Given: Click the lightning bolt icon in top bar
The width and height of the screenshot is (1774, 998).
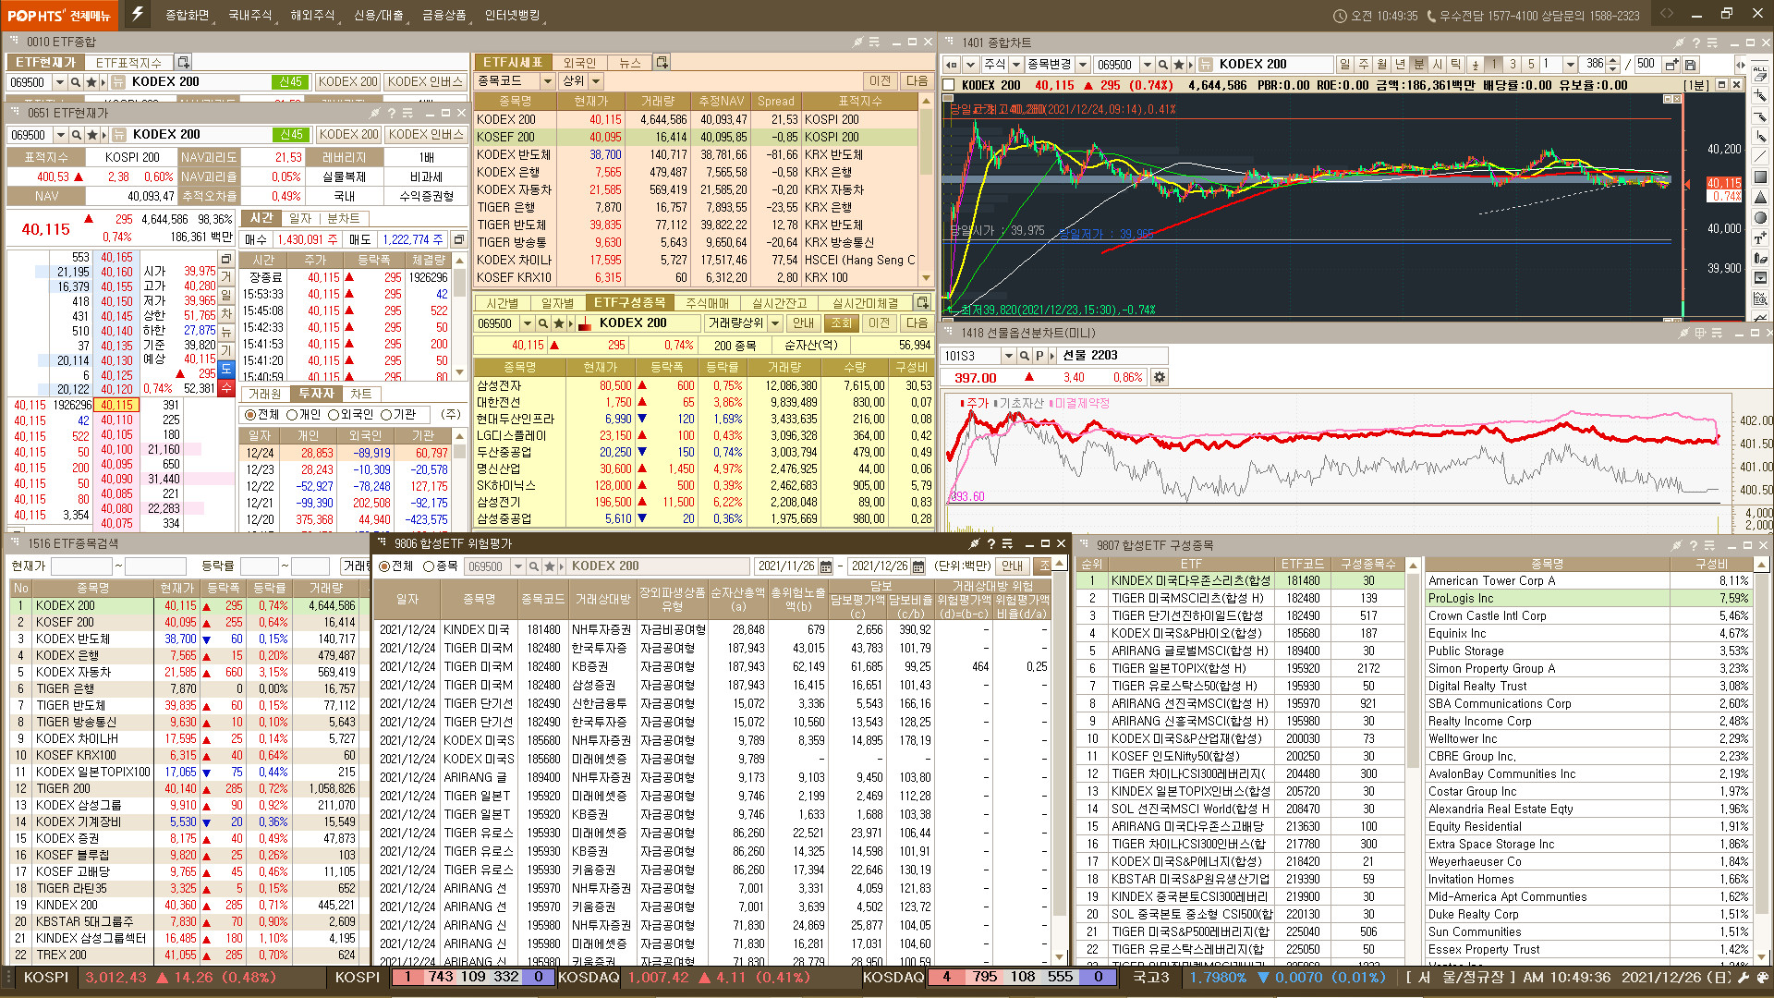Looking at the screenshot, I should point(137,14).
